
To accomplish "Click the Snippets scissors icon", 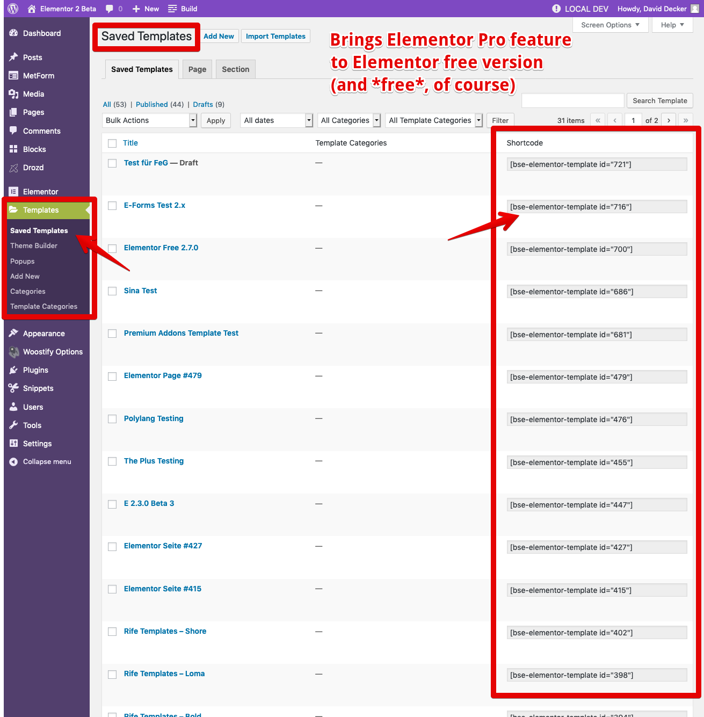I will 13,388.
